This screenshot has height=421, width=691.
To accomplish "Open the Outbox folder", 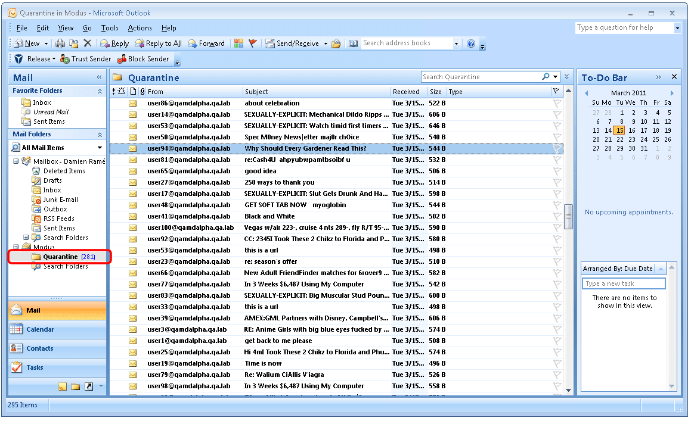I will coord(55,209).
